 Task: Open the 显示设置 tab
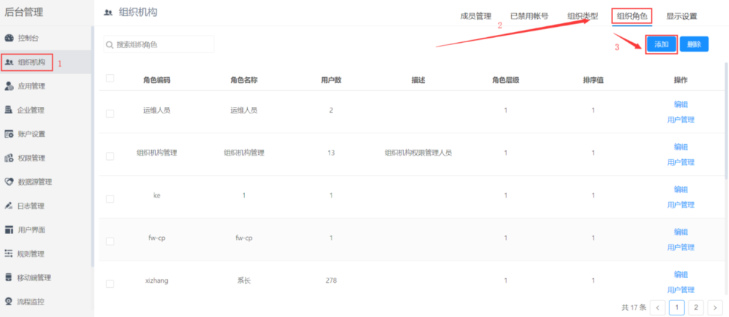click(x=682, y=17)
